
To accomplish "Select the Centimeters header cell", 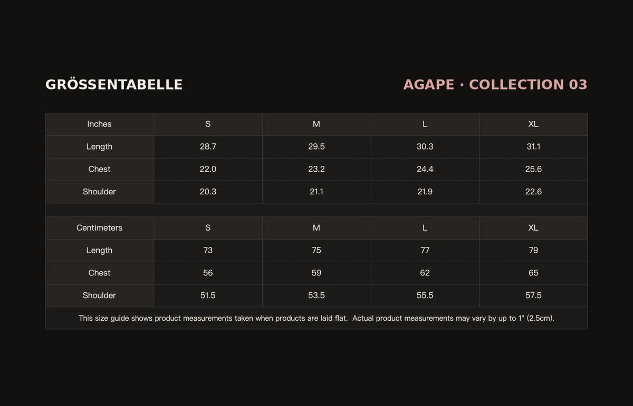I will click(x=100, y=228).
